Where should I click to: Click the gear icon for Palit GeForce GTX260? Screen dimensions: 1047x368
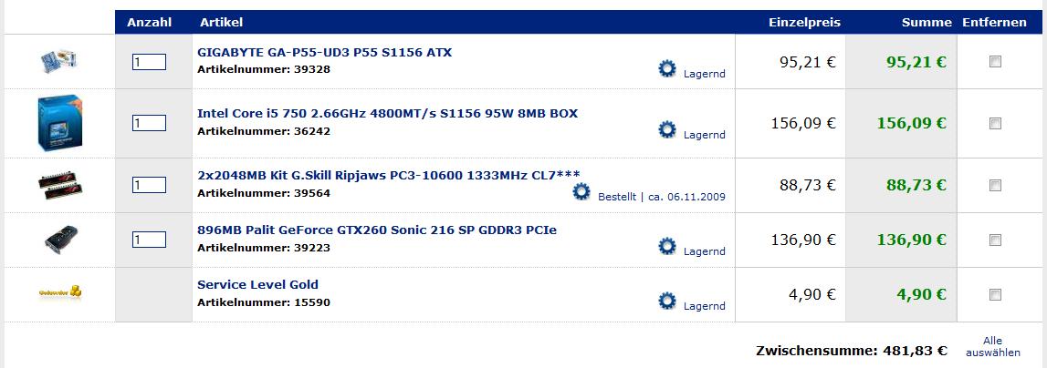coord(667,246)
